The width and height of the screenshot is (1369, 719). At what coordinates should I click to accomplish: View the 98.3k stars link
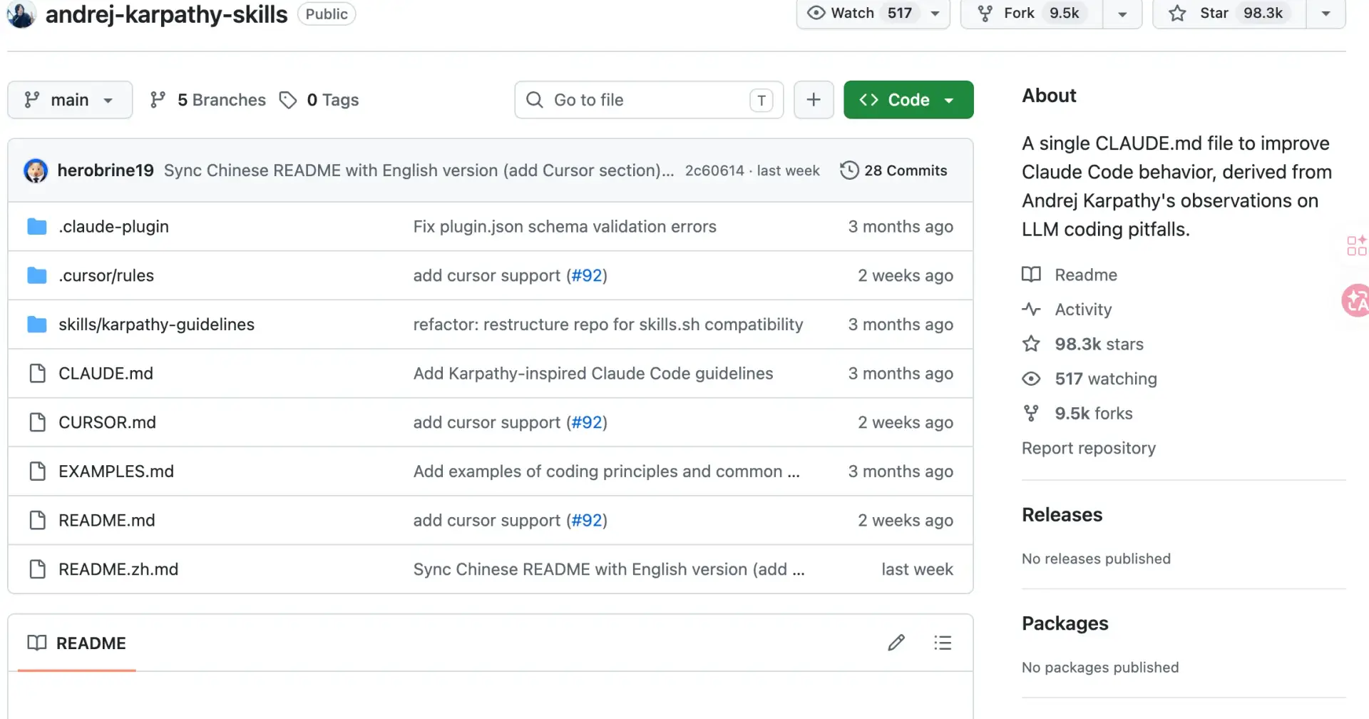(1083, 345)
